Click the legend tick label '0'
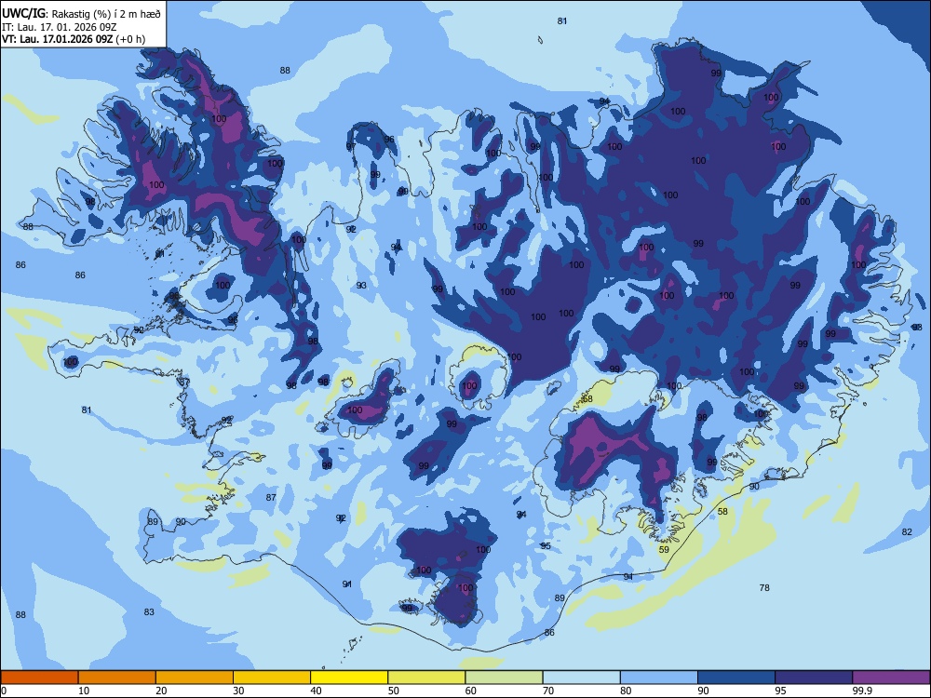The width and height of the screenshot is (931, 698). point(3,691)
